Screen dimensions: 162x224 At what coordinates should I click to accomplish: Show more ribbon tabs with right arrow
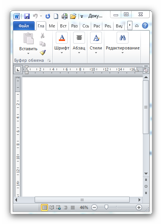point(130,25)
